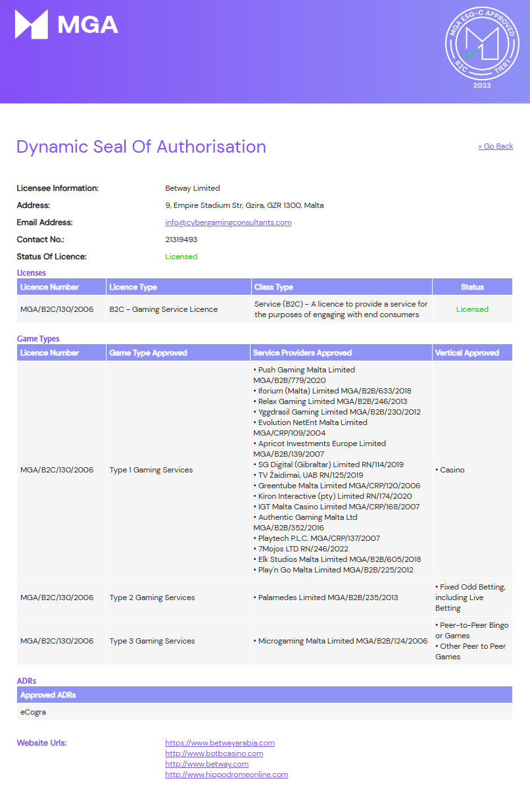This screenshot has height=787, width=530.
Task: Click the MGA ESG-C Approved 2023 seal
Action: tap(482, 47)
